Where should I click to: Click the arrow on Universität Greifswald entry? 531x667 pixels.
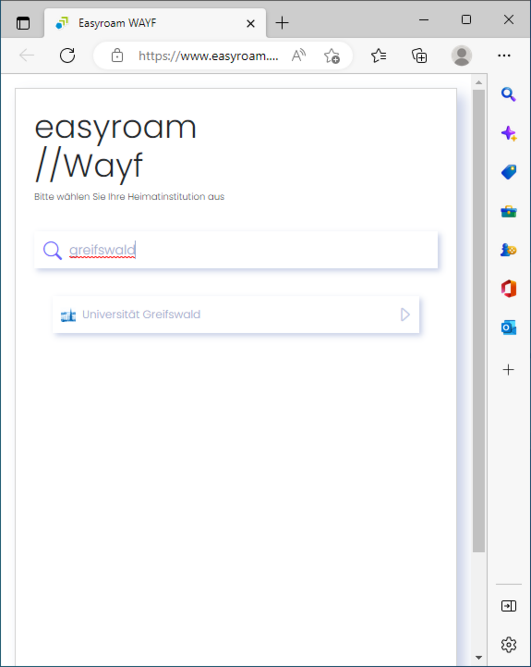coord(405,315)
